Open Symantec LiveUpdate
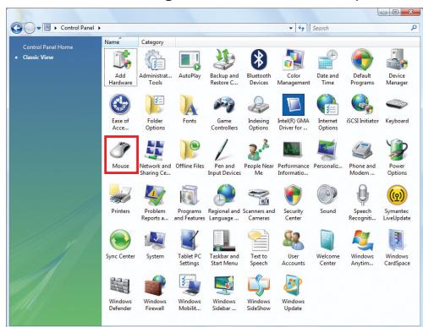 397,203
